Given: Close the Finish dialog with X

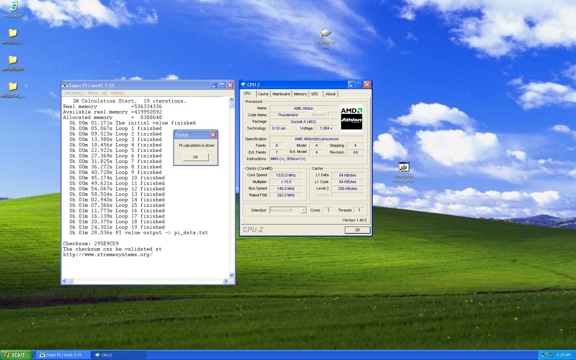Looking at the screenshot, I should (213, 135).
